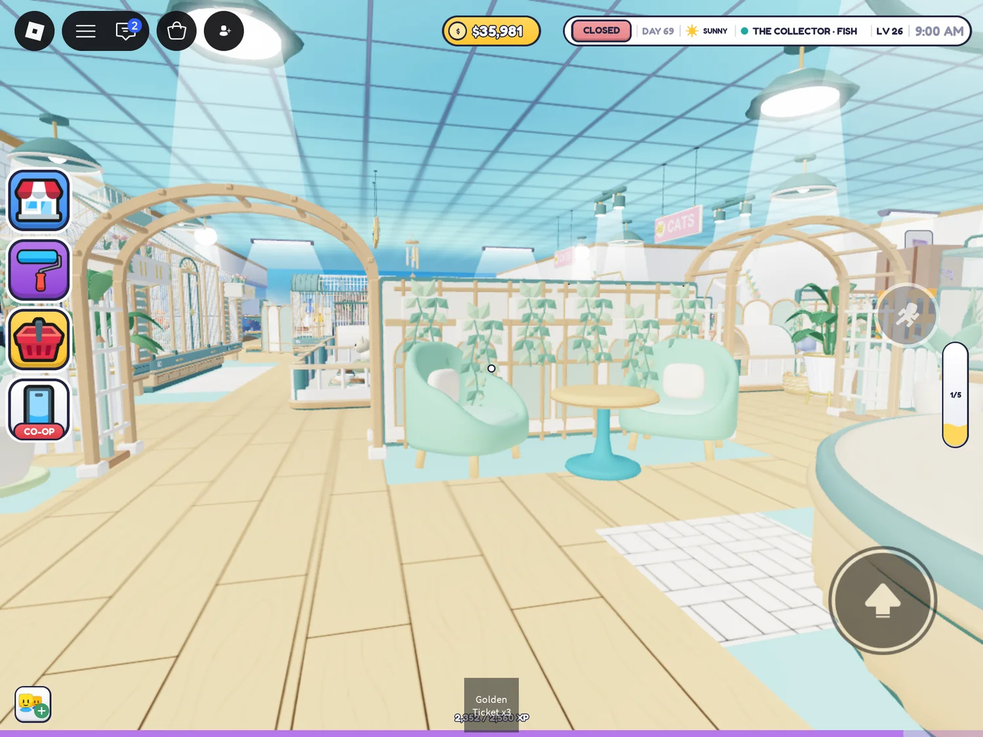
Task: Click the invite friends person icon
Action: click(x=223, y=31)
